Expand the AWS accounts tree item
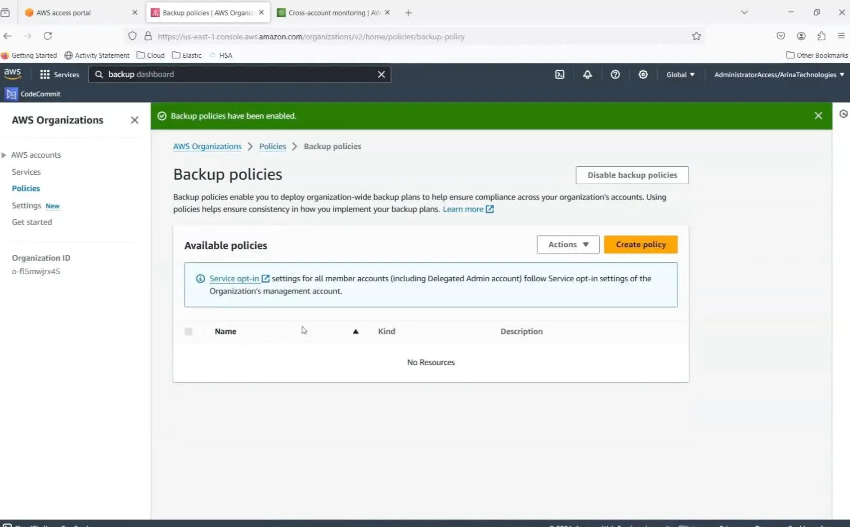Viewport: 850px width, 527px height. [4, 155]
